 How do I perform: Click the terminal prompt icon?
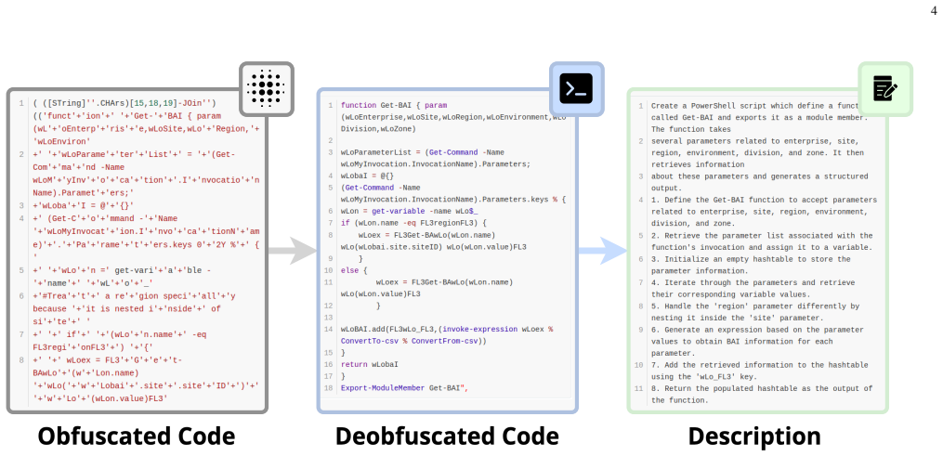click(x=576, y=89)
